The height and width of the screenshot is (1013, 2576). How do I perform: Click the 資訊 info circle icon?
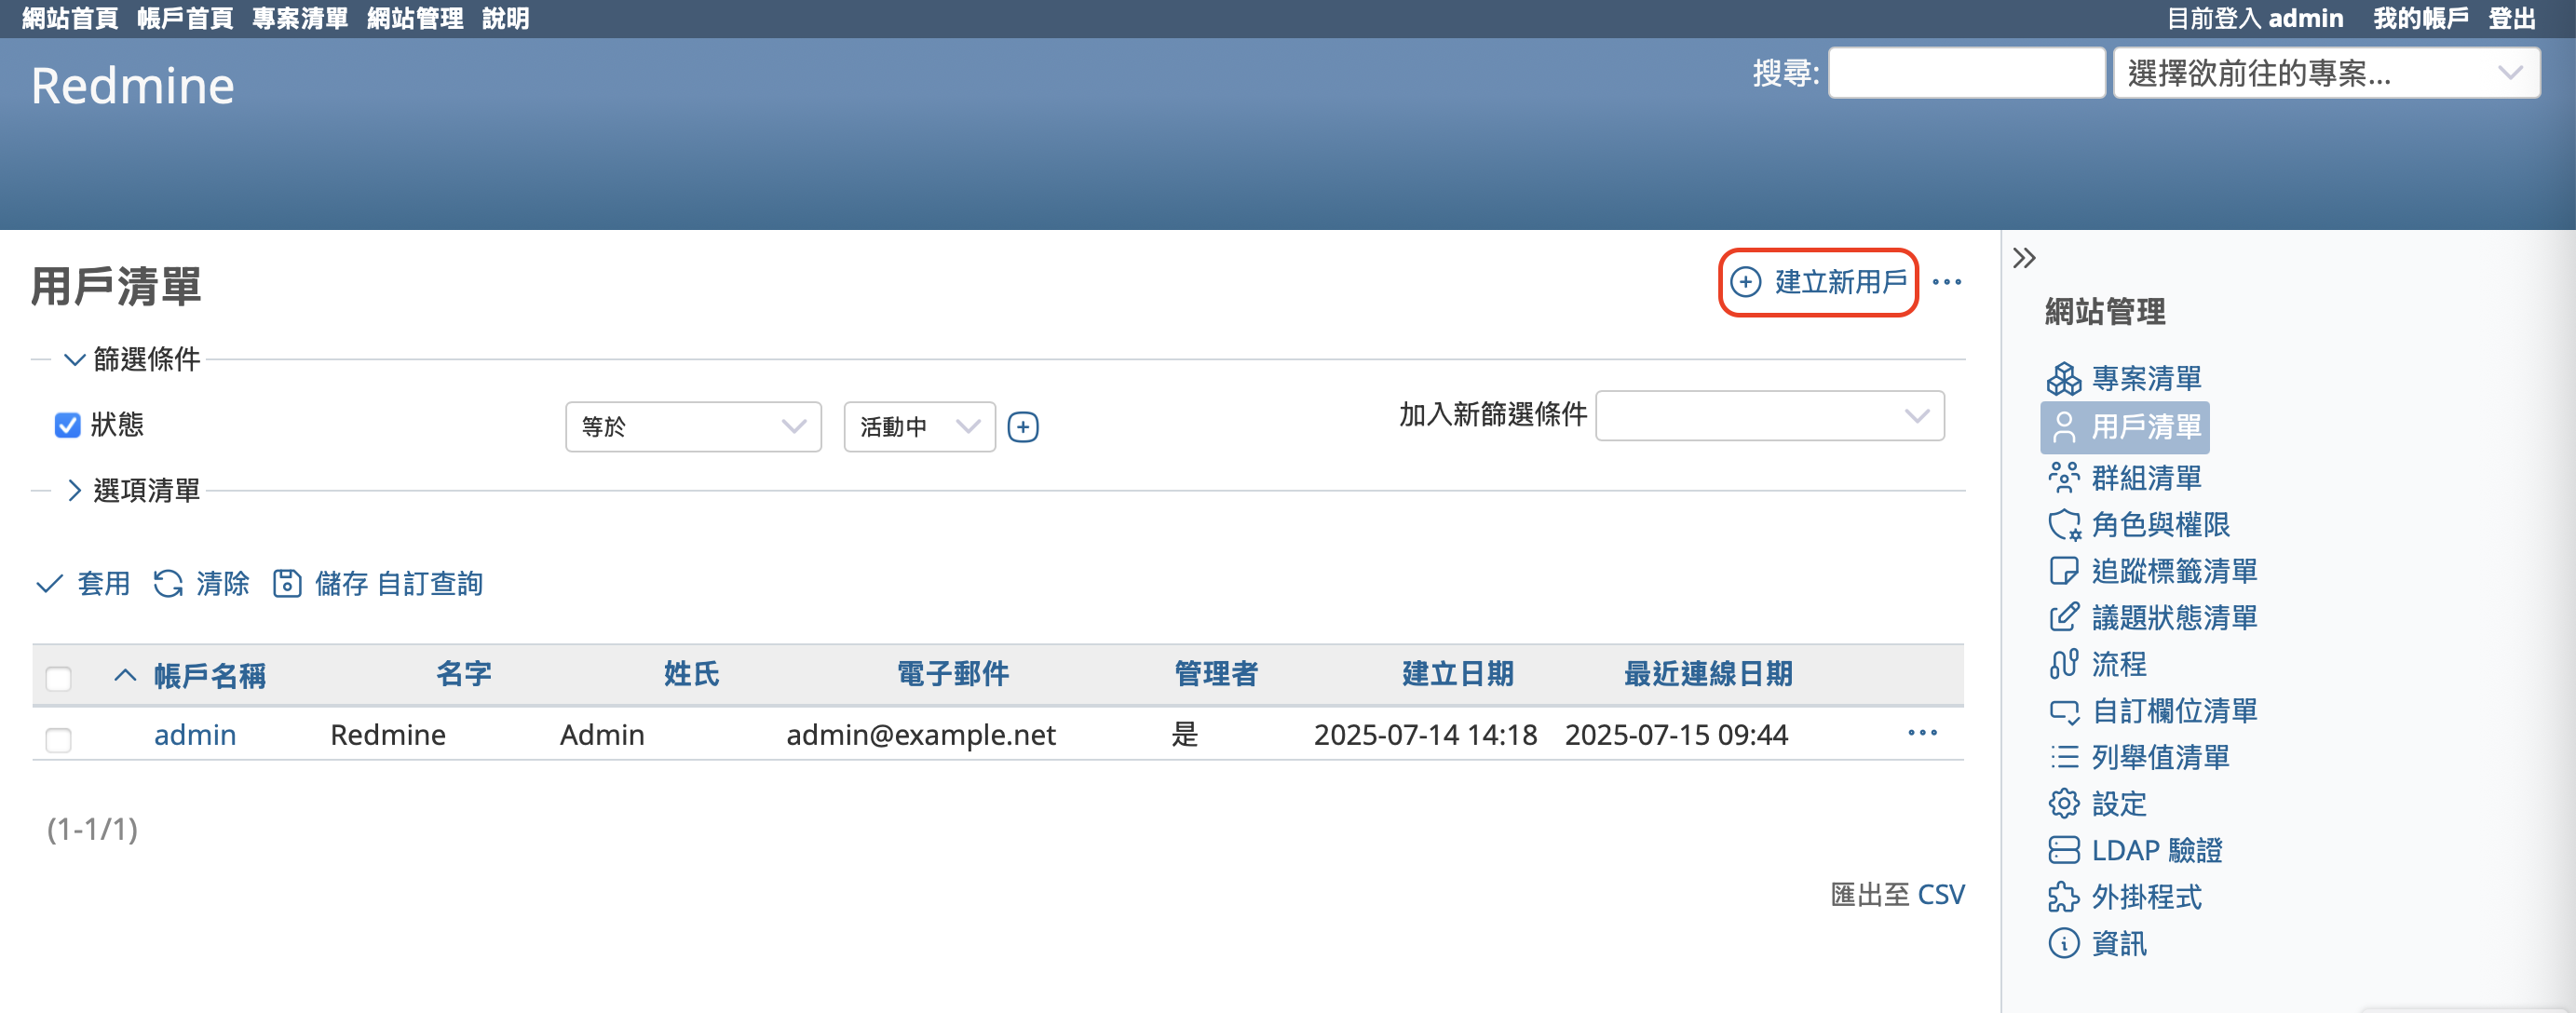coord(2063,943)
